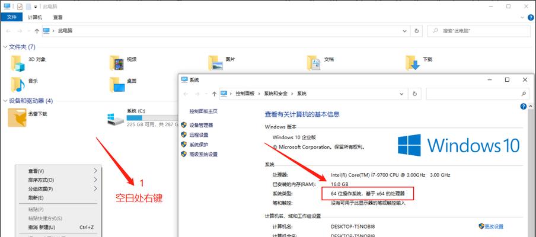Refresh the 系统 window address bar

pos(414,94)
